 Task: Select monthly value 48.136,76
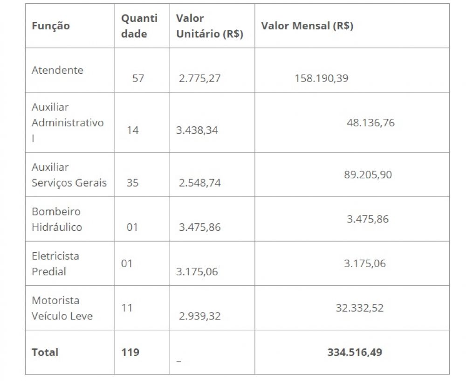pos(370,123)
